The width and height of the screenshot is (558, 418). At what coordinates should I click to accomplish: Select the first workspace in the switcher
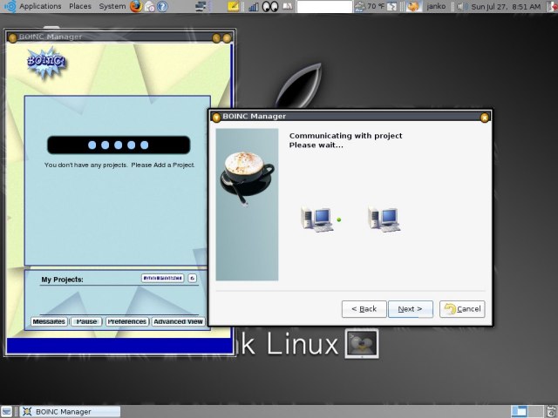520,412
